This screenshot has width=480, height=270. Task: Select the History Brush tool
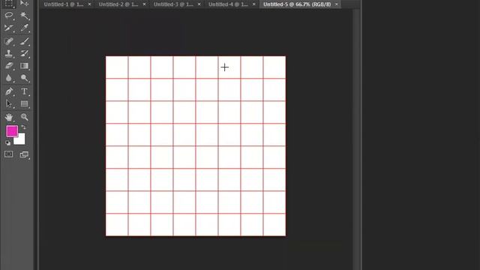(x=24, y=53)
